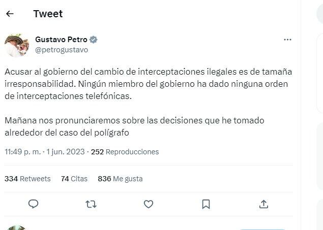Click the share upload icon
Screen dimensions: 323x230
point(263,204)
